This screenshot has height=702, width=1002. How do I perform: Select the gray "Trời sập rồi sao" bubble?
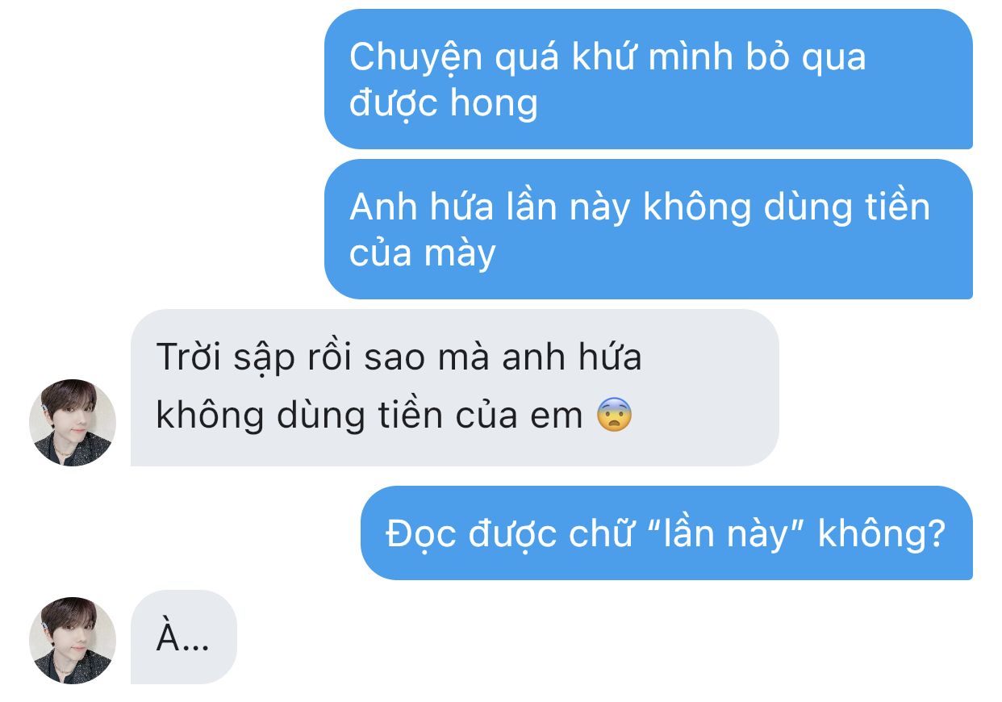point(455,387)
